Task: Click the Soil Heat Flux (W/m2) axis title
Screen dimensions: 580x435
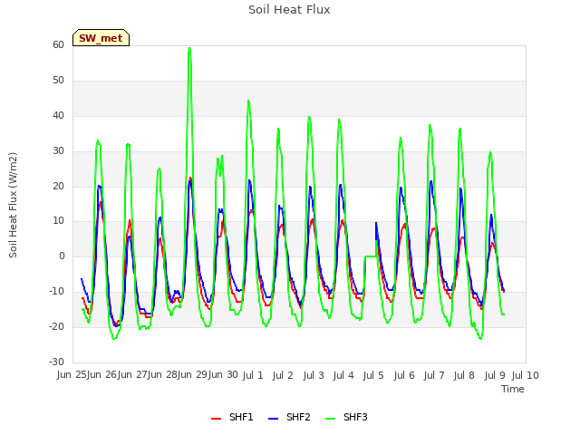Action: coord(13,205)
